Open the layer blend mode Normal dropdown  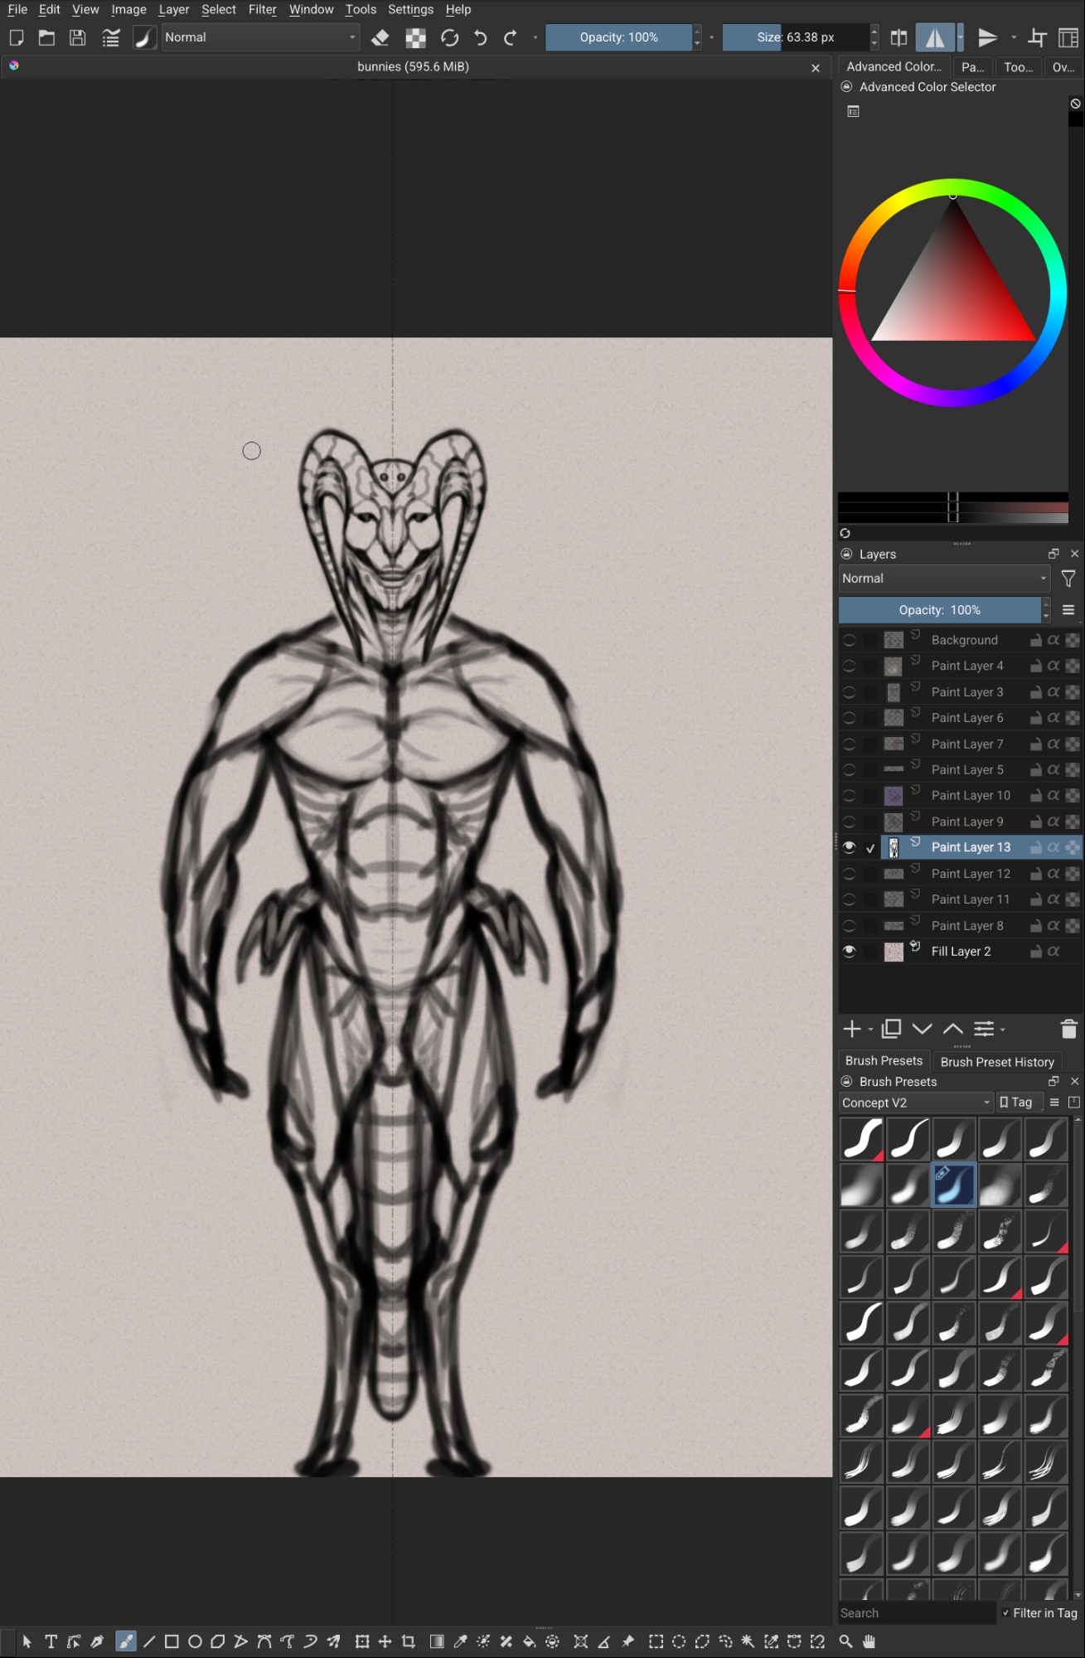(943, 579)
